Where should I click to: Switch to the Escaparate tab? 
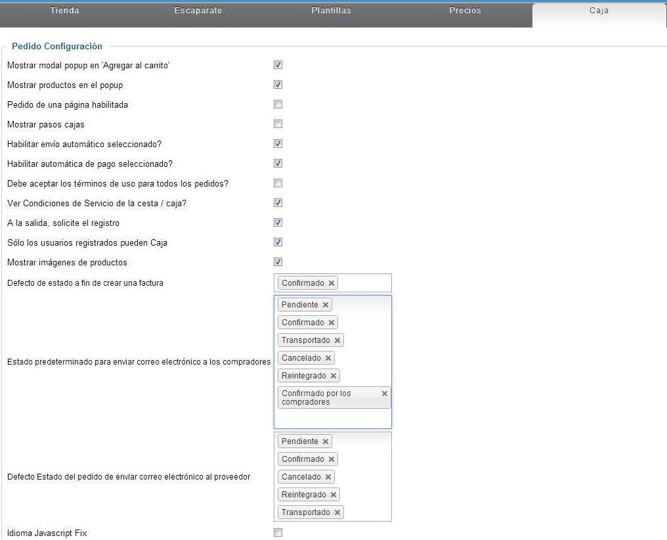pos(198,11)
